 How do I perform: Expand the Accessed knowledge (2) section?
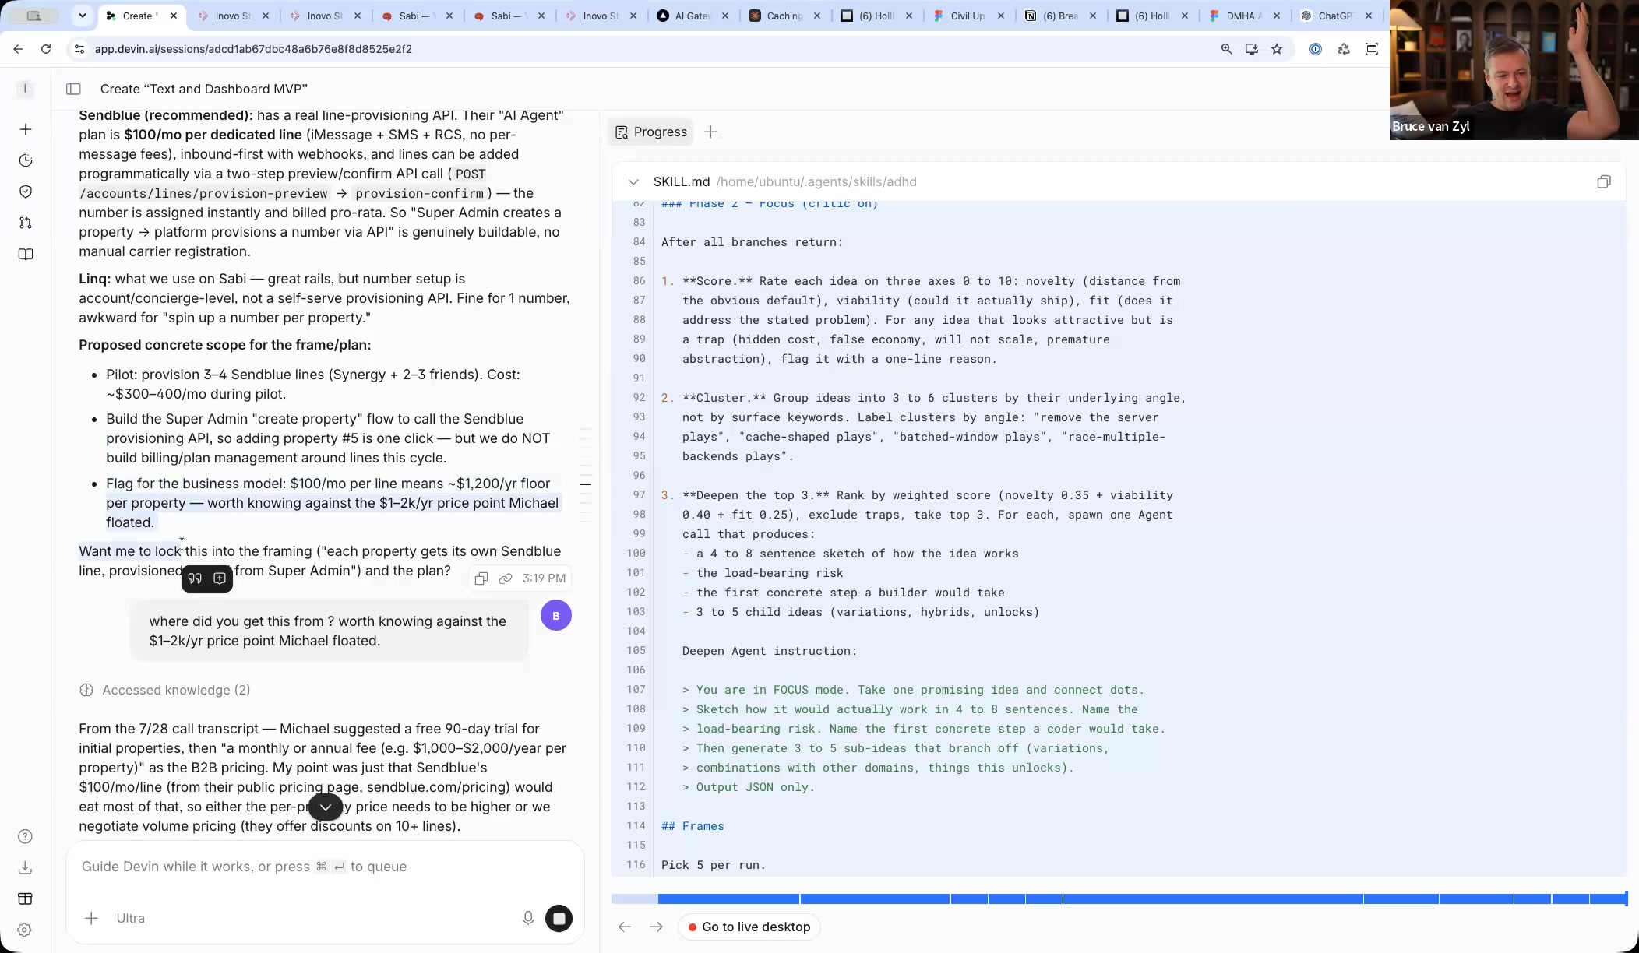tap(165, 690)
